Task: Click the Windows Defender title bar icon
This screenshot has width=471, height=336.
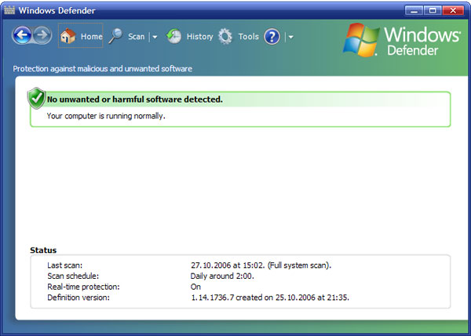Action: point(9,10)
